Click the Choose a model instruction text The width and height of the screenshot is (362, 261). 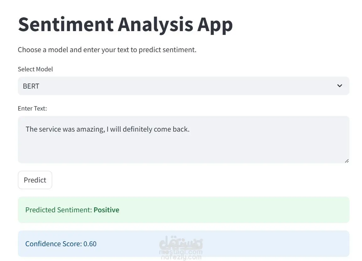coord(107,50)
